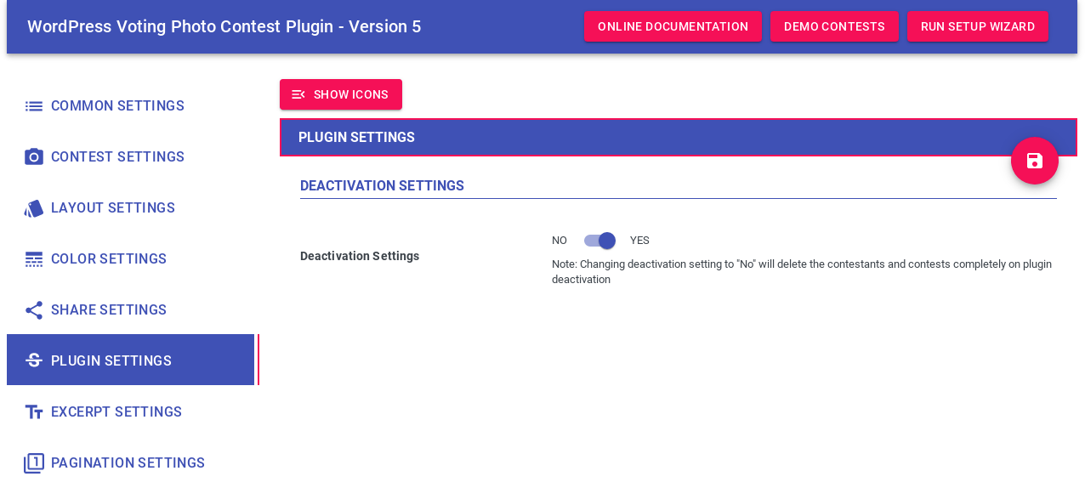Click the floating save disk icon

coord(1035,161)
